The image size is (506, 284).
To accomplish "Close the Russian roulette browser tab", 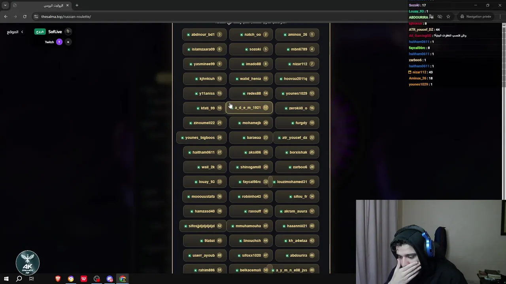I will point(67,6).
